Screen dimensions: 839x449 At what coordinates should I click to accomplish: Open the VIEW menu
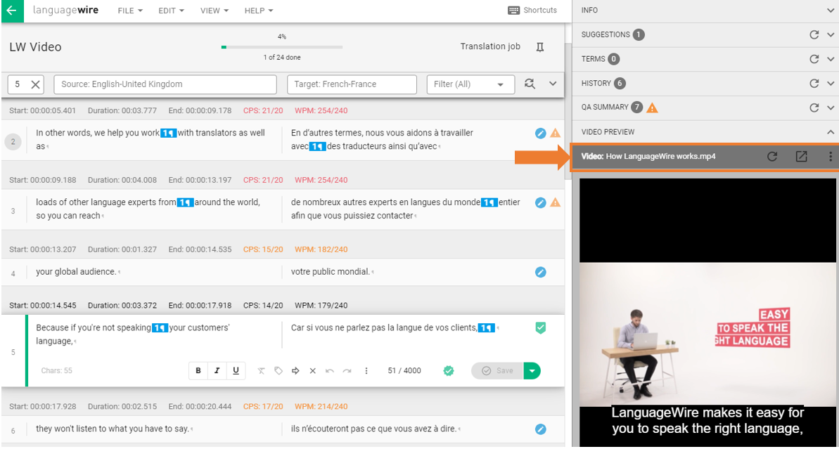pos(214,11)
